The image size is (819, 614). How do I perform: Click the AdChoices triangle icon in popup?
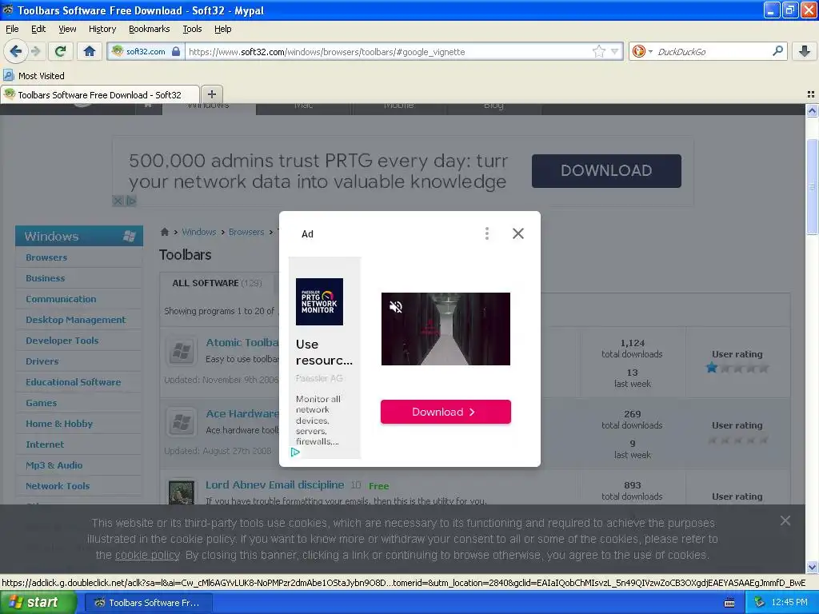pos(295,453)
